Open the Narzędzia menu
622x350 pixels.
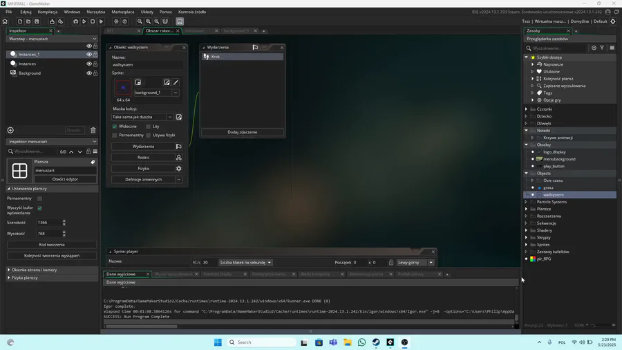tap(96, 12)
